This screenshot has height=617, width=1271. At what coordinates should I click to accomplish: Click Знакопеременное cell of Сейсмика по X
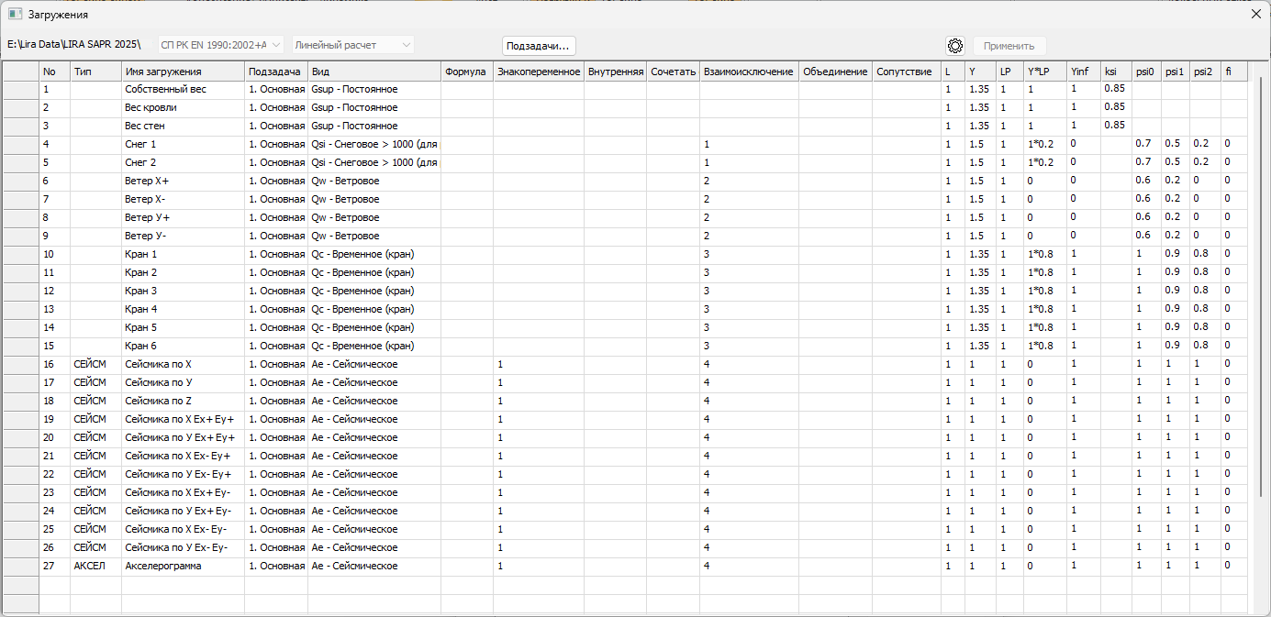[538, 365]
